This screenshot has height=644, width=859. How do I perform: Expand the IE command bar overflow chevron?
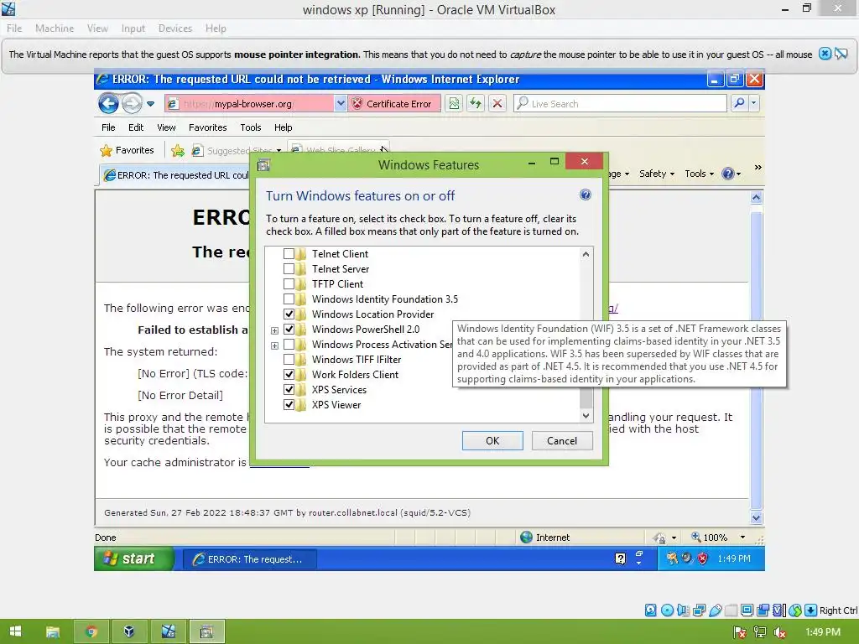coord(757,167)
